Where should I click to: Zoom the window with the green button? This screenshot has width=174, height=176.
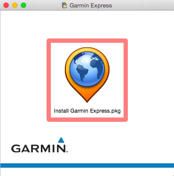[x=23, y=5]
